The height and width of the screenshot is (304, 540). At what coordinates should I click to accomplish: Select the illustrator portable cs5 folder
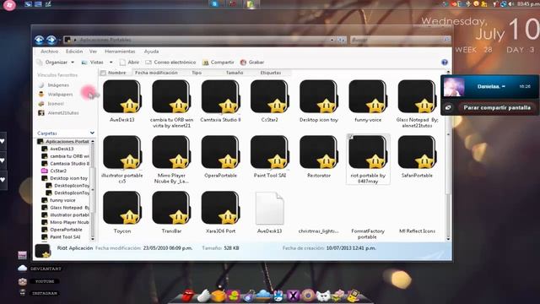coord(121,152)
